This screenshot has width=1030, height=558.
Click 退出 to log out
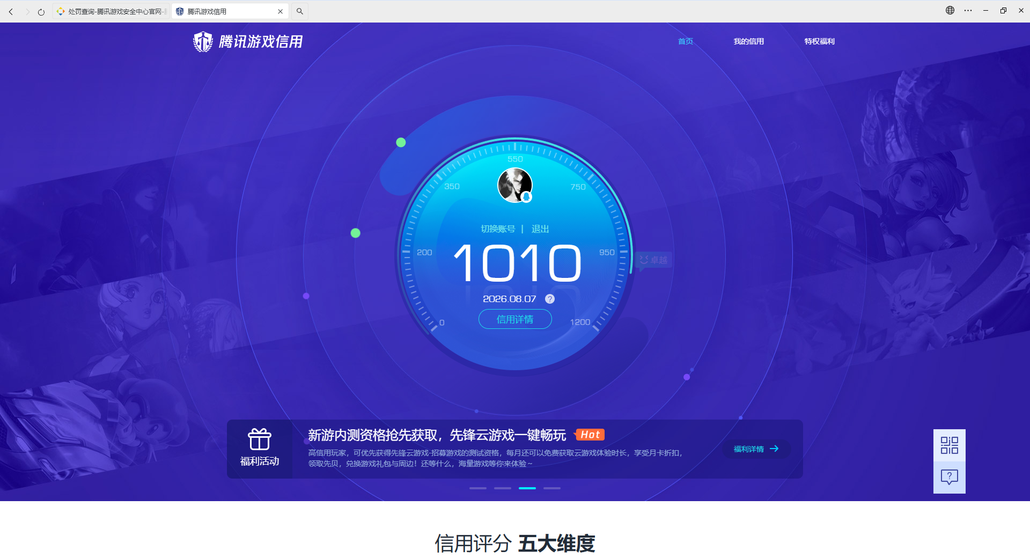pos(540,229)
